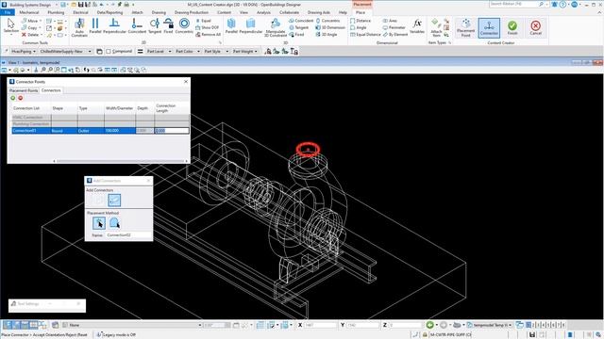Select the Placement Point tool

click(x=465, y=27)
